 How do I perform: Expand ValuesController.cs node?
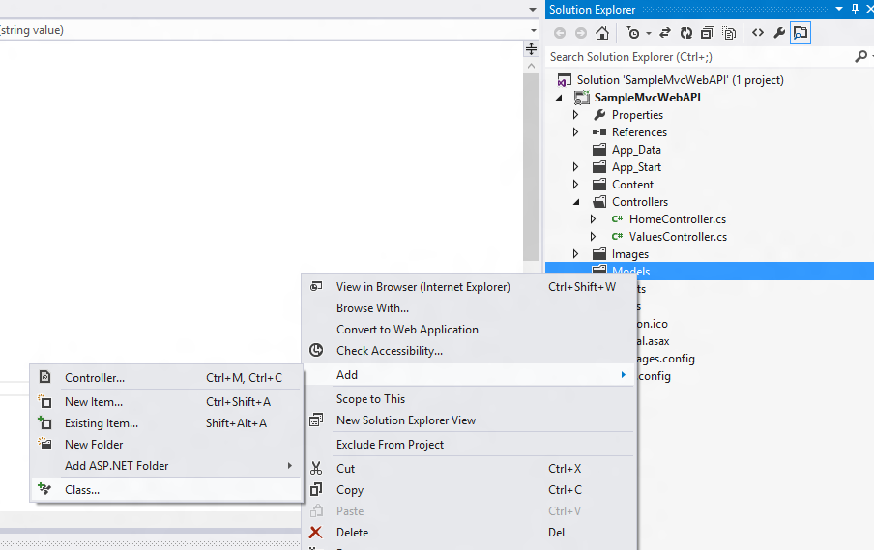click(593, 237)
